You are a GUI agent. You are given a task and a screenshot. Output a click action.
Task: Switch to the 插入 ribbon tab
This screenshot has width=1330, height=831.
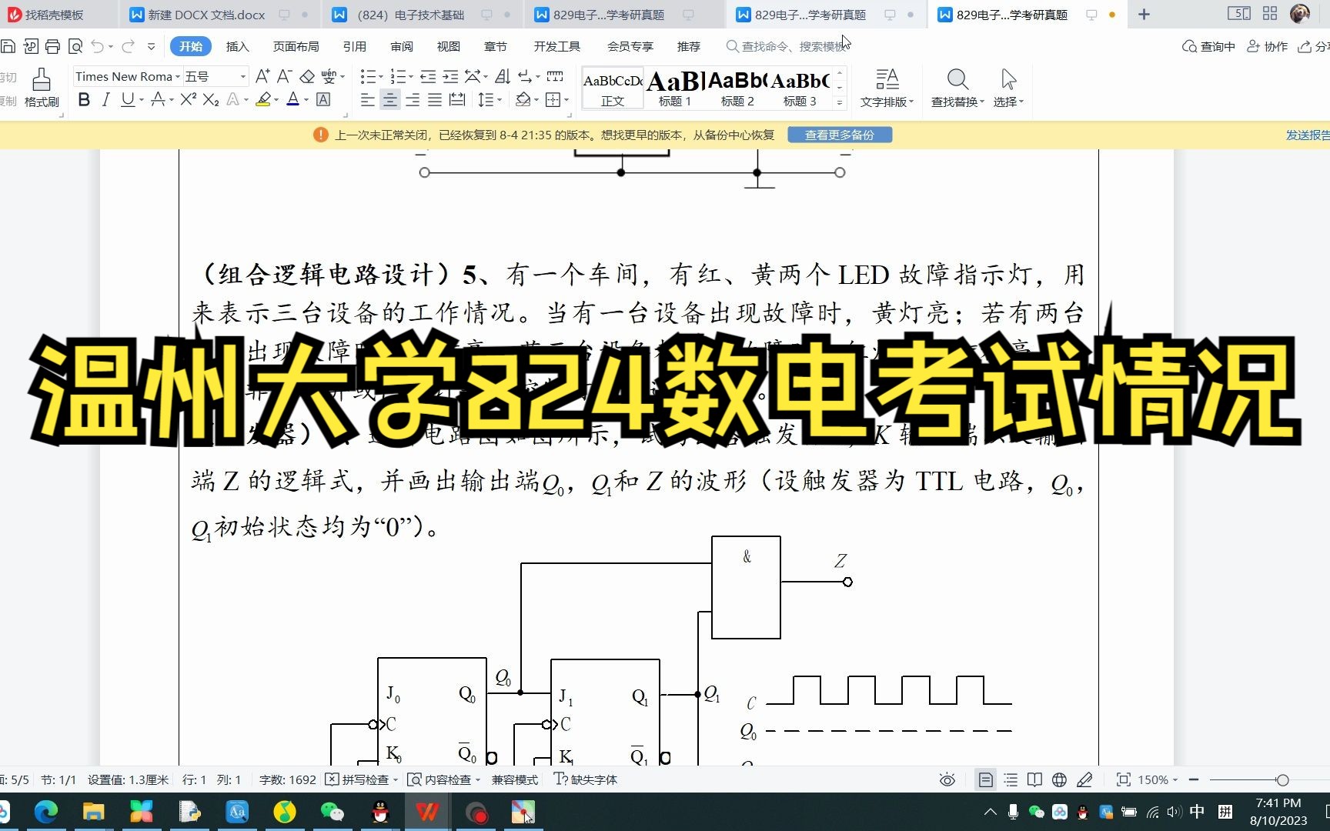[236, 46]
